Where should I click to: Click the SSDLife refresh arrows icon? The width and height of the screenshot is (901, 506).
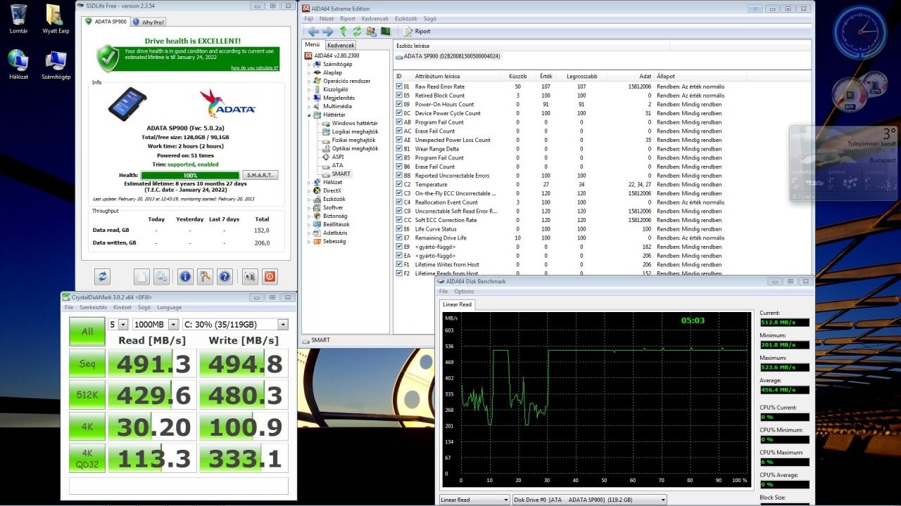click(x=103, y=276)
